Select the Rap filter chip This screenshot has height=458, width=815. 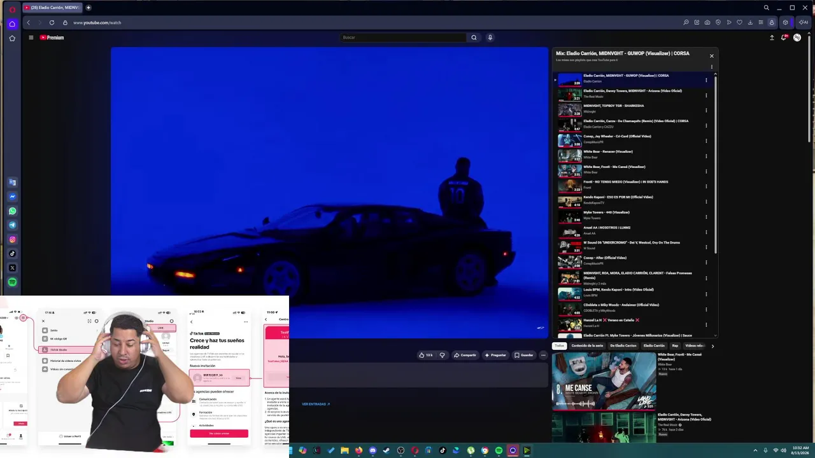[x=675, y=346]
